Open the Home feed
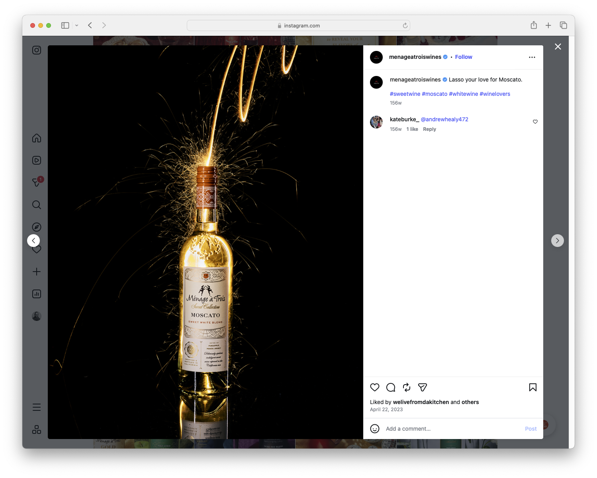 tap(36, 138)
